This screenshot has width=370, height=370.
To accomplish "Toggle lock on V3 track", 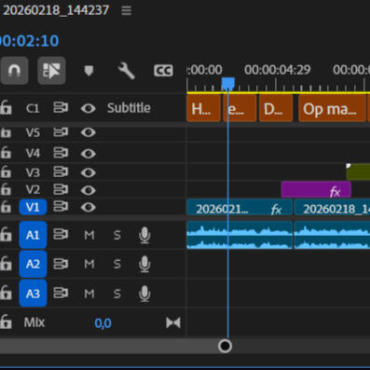I will [6, 172].
